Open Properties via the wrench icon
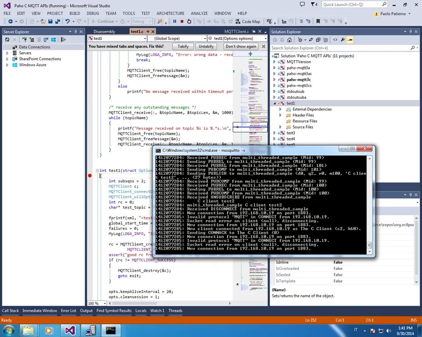The height and width of the screenshot is (337, 422). (x=342, y=40)
